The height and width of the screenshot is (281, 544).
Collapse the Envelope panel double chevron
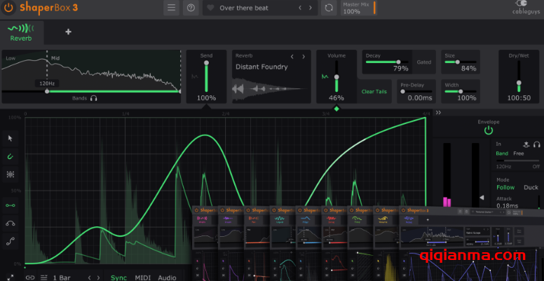(438, 113)
